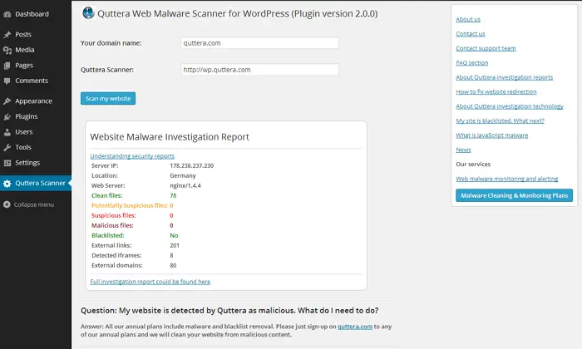The image size is (582, 349).
Task: Click the Quttera logo beside page title
Action: 88,13
